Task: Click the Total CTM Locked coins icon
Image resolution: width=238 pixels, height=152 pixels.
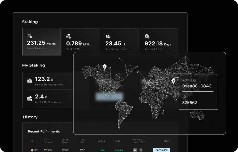Action: coord(29,36)
